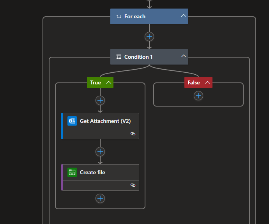
Task: Click the Outlook icon on Get Attachment
Action: [72, 121]
